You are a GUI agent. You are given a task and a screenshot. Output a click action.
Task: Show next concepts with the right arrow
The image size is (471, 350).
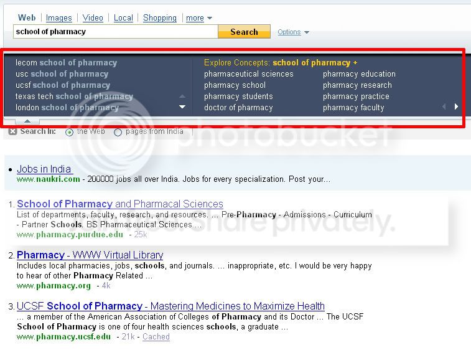(x=456, y=106)
